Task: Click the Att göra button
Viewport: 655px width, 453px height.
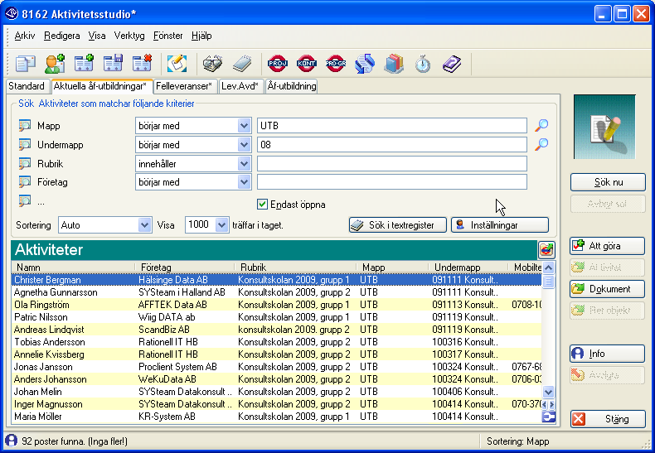Action: (x=607, y=246)
